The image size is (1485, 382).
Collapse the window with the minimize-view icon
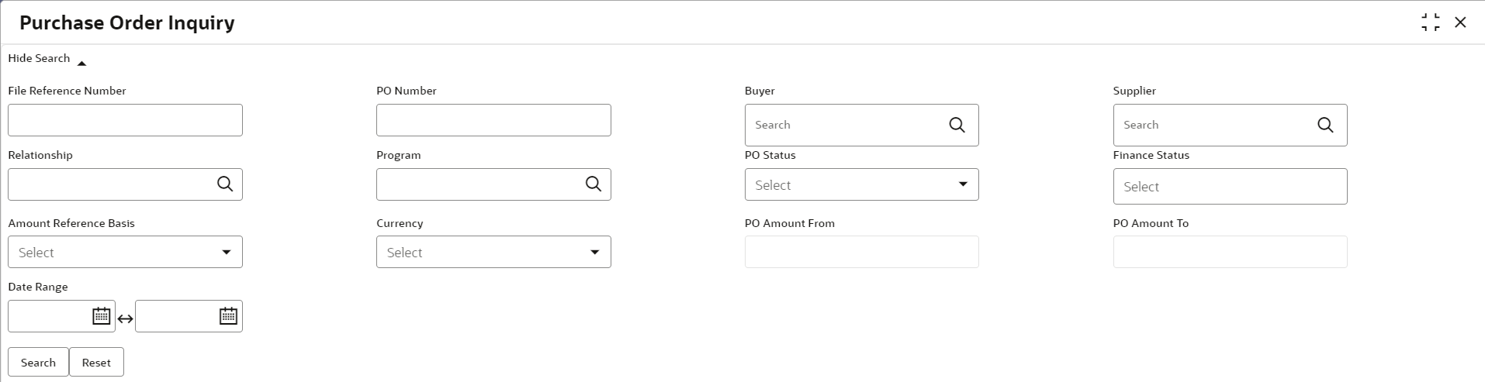tap(1431, 22)
